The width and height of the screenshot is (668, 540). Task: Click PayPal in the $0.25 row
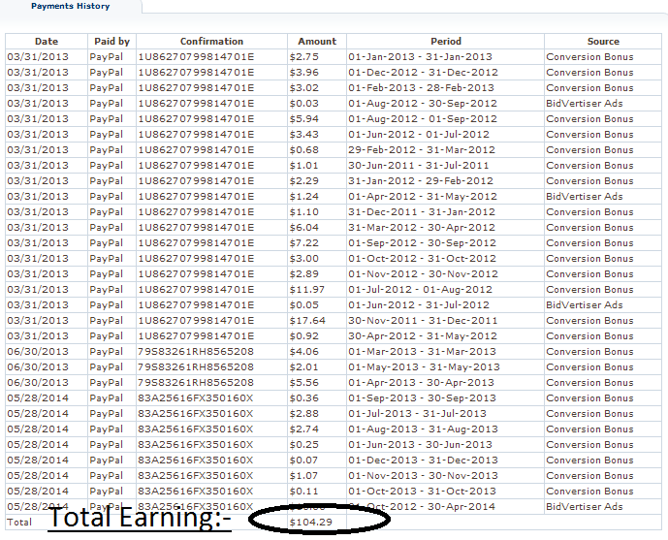click(x=106, y=445)
